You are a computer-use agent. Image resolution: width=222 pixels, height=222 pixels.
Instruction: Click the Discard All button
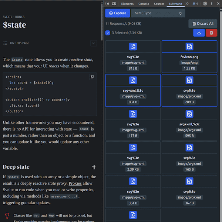click(x=202, y=24)
